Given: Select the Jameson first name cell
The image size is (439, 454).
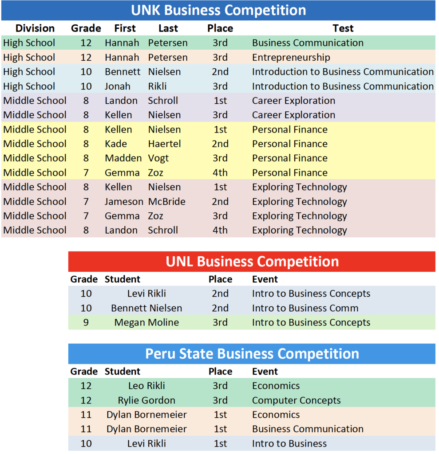Looking at the screenshot, I should pyautogui.click(x=124, y=201).
